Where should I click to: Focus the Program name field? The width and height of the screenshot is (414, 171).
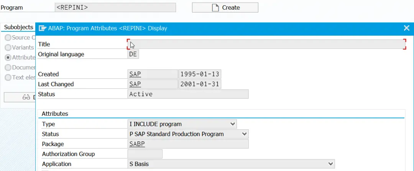[115, 8]
